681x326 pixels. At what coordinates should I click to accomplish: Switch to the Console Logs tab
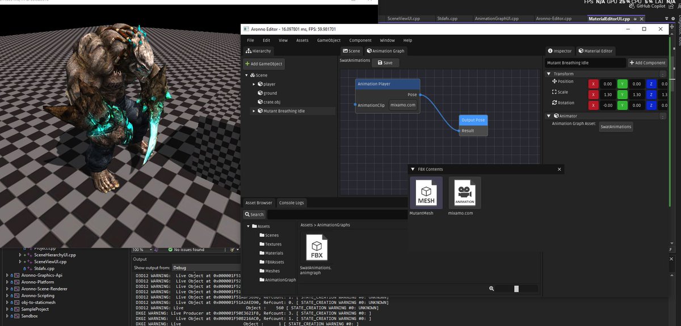click(291, 203)
